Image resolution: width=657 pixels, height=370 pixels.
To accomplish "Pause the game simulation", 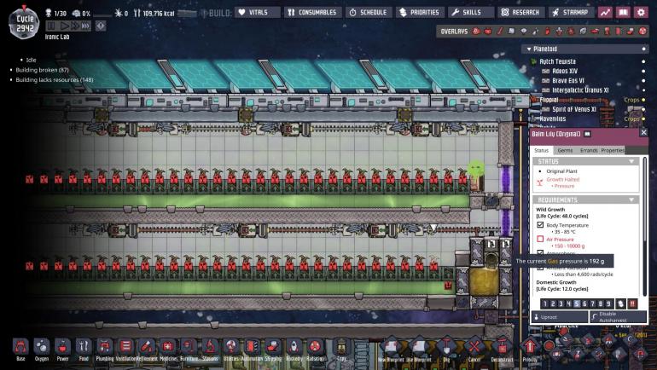I will (50, 26).
